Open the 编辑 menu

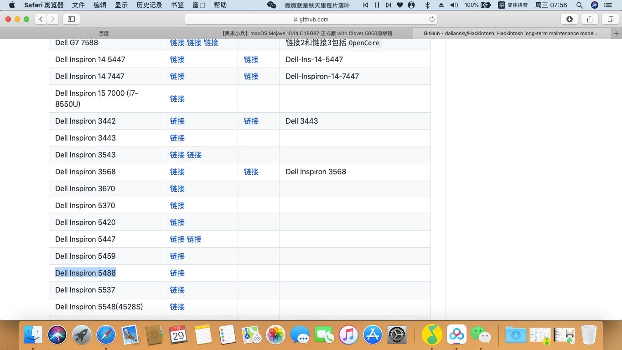100,5
